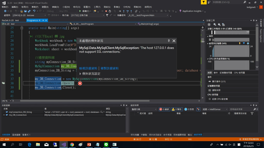Open LINE app from the Windows taskbar
This screenshot has width=264, height=148.
[x=106, y=144]
